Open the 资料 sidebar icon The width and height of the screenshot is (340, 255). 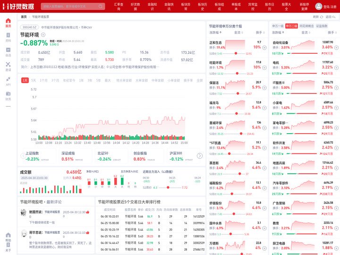[8, 35]
